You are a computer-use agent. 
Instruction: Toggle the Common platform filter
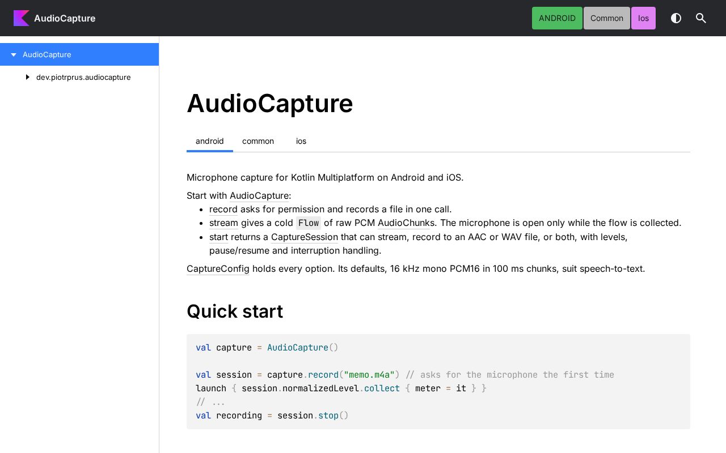(607, 18)
